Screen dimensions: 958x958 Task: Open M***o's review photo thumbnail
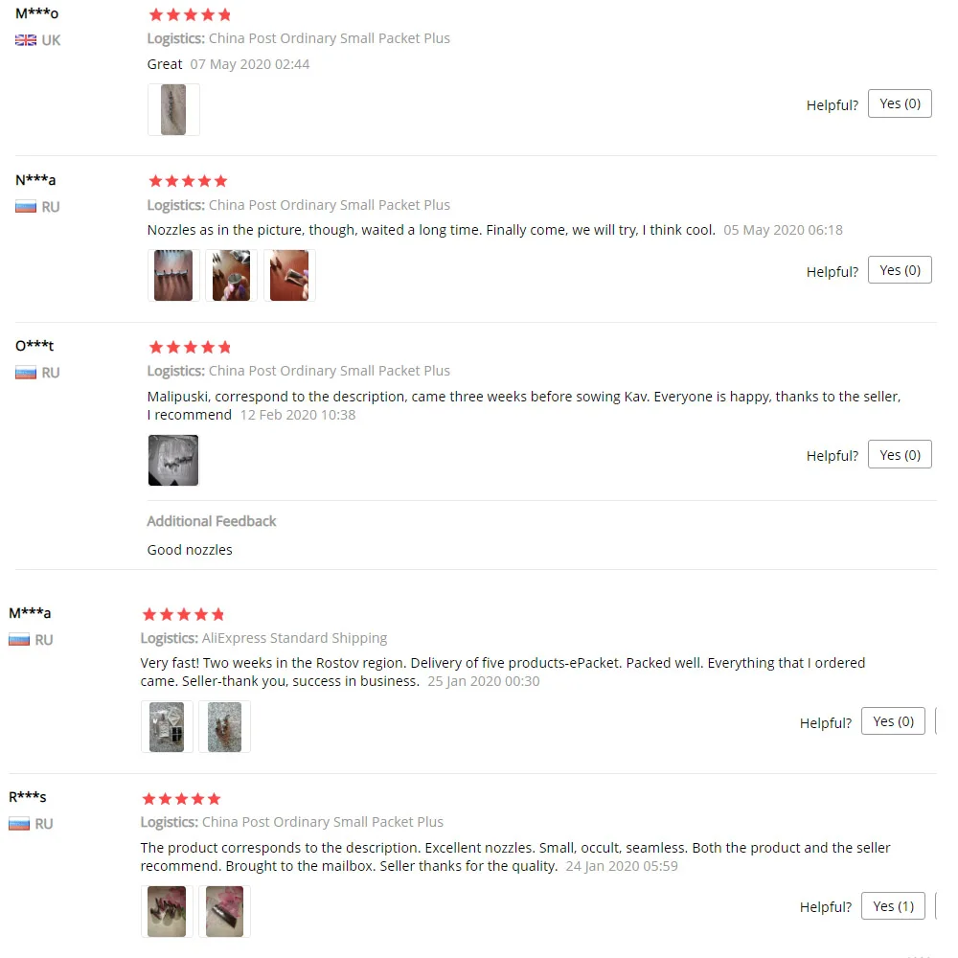click(173, 110)
